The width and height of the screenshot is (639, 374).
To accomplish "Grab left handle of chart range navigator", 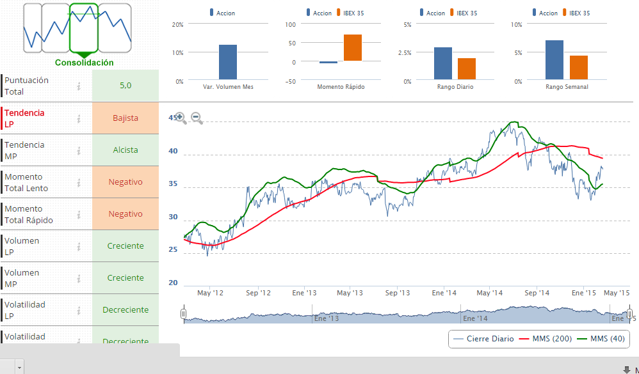I will (x=184, y=314).
